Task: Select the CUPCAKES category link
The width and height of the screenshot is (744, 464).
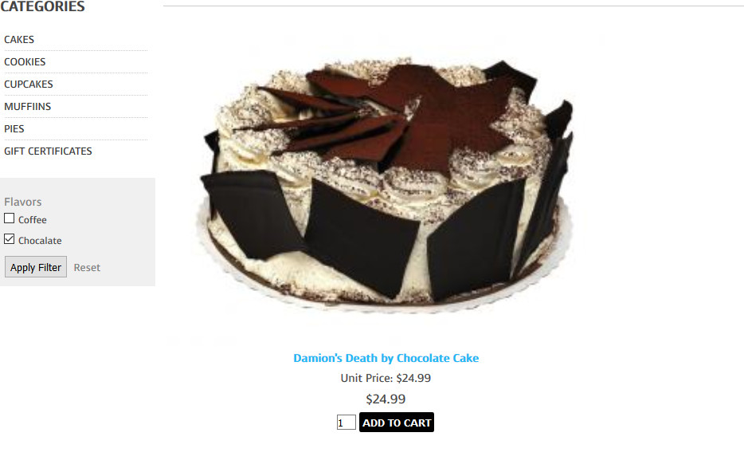Action: point(29,84)
